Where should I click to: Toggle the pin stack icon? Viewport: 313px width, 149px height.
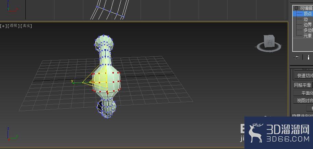(297, 57)
